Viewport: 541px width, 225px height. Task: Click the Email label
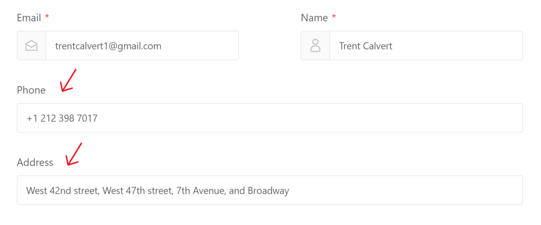pos(29,18)
